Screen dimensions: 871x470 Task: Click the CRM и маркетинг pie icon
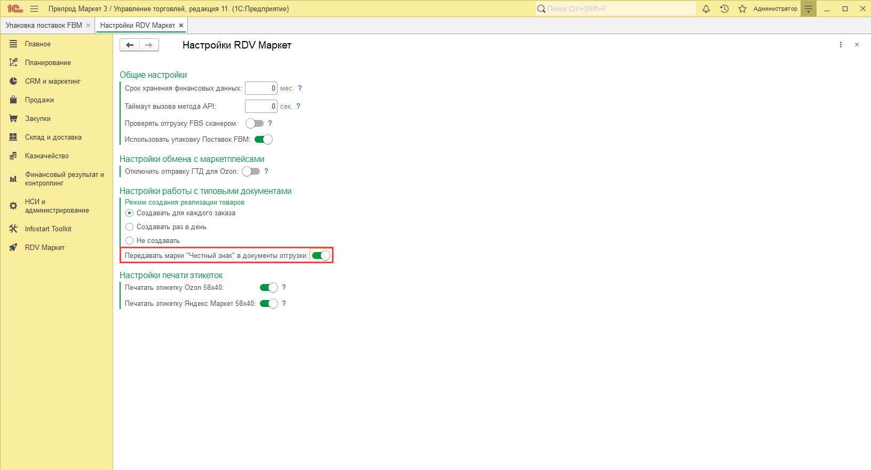13,81
